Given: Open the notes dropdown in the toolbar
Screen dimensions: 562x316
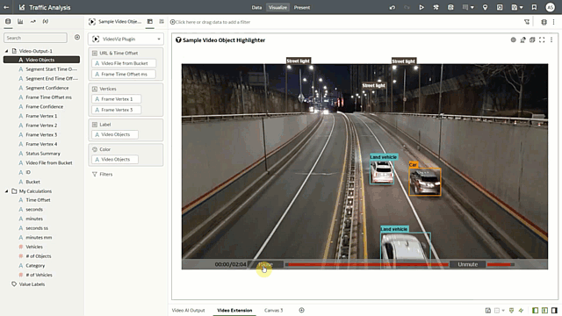Looking at the screenshot, I should (468, 7).
